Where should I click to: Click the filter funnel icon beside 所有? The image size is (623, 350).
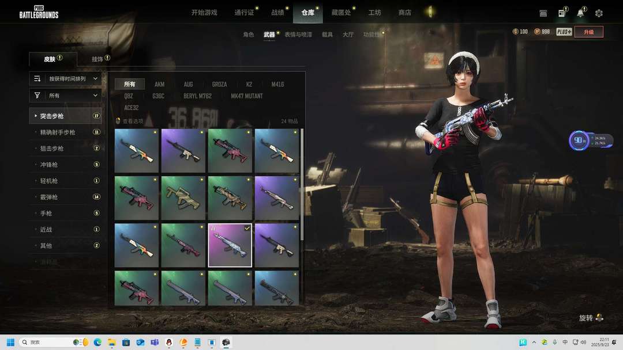click(x=37, y=96)
